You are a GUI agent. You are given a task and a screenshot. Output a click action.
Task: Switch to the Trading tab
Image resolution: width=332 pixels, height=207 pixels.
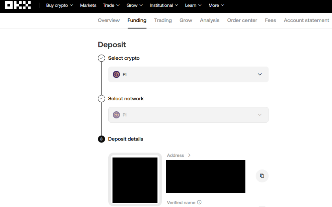point(163,20)
